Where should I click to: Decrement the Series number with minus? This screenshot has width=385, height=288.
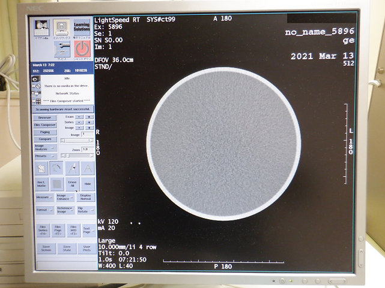[80, 122]
